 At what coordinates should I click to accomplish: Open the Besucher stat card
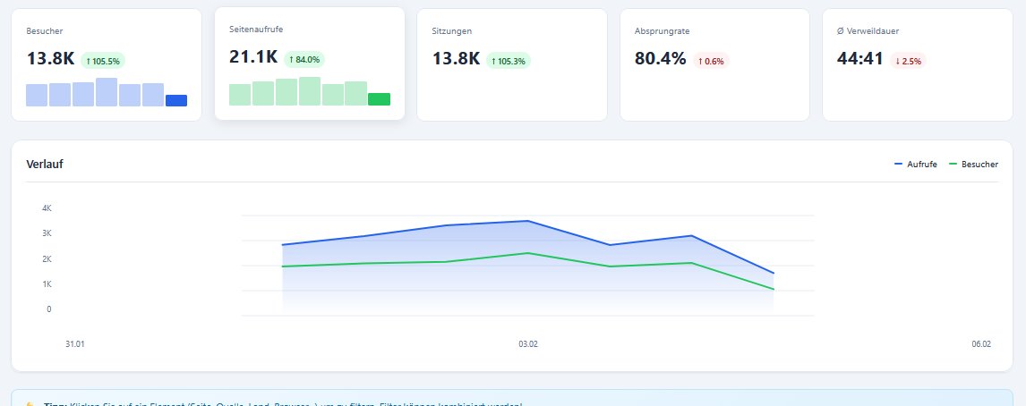[107, 64]
